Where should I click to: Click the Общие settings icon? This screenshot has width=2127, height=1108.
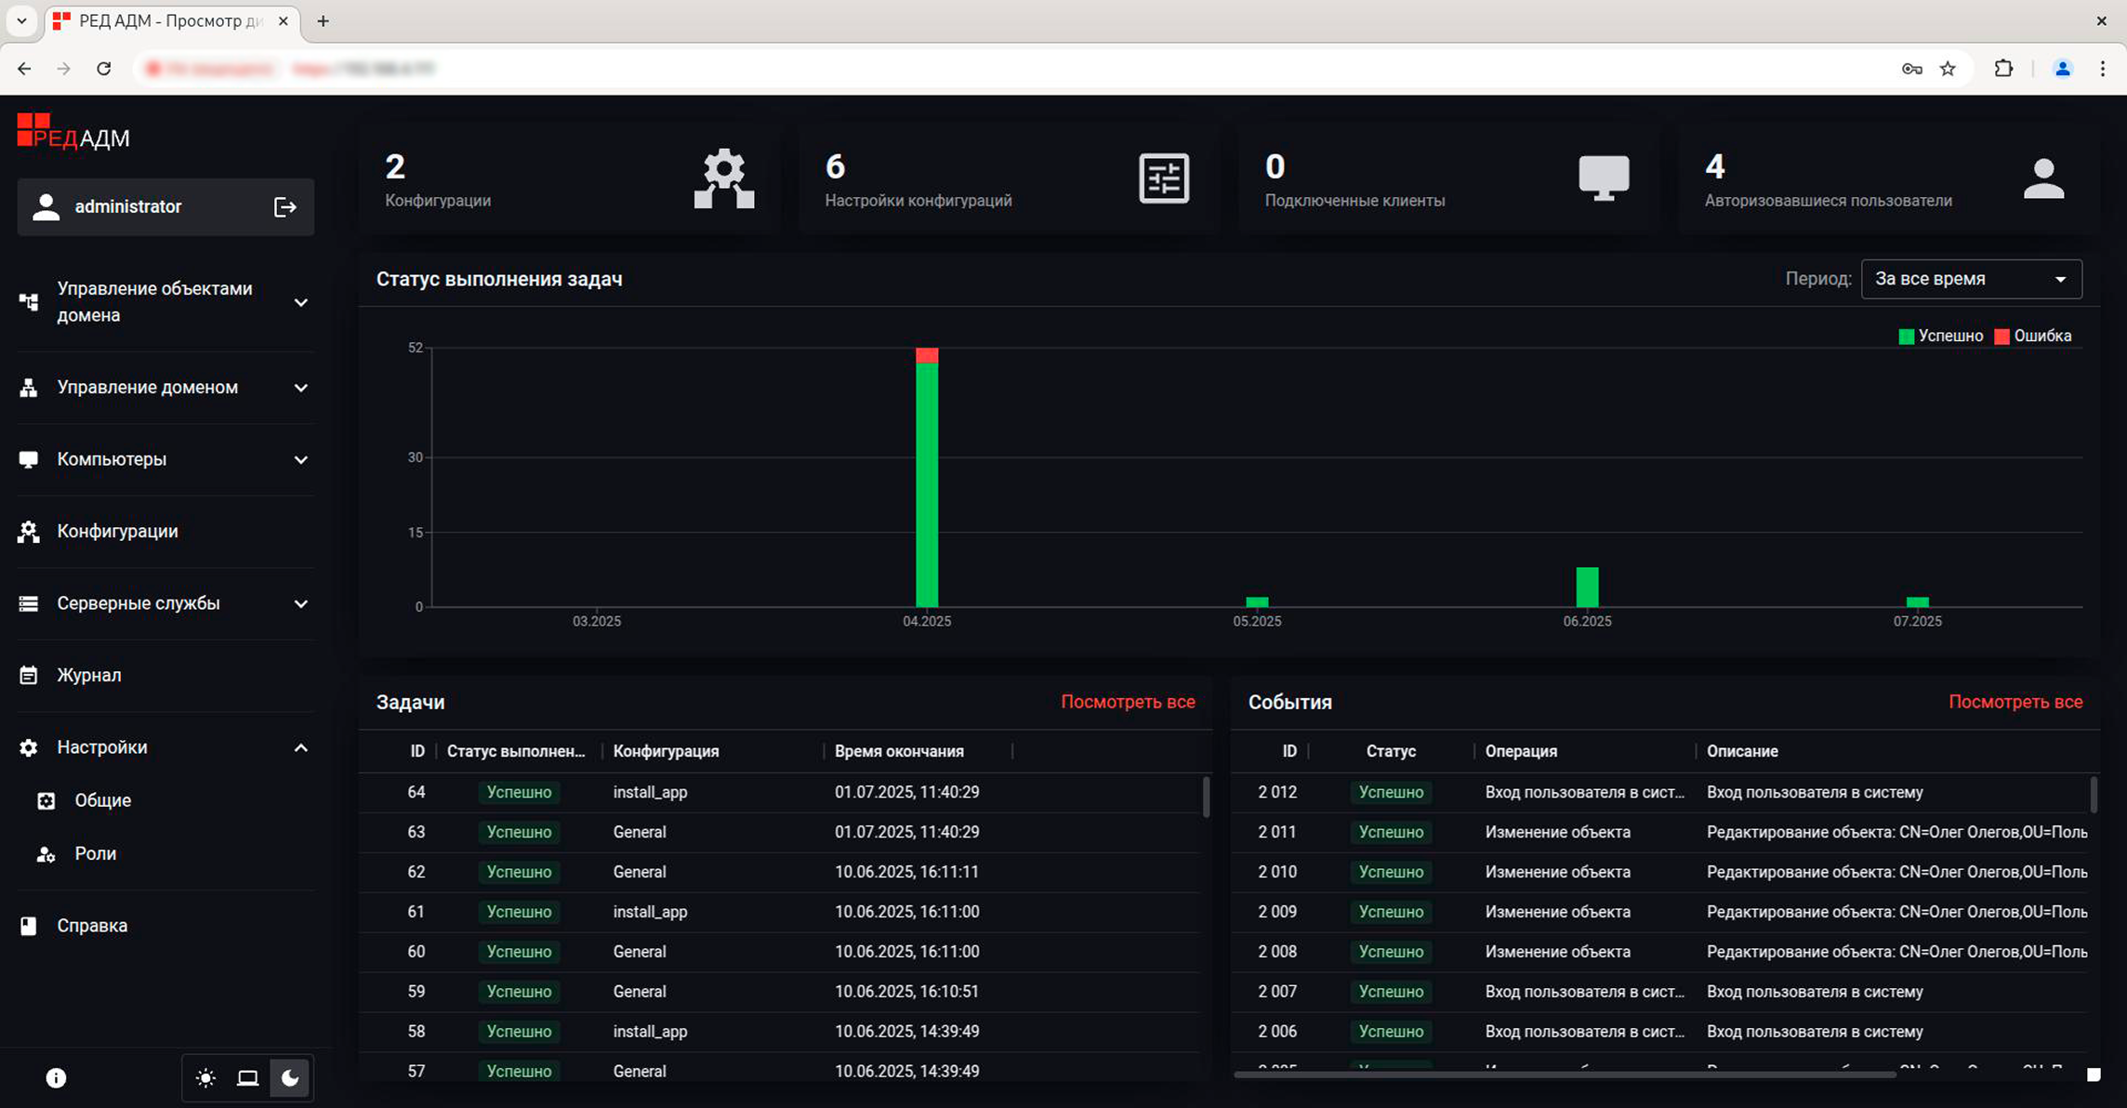[x=46, y=800]
